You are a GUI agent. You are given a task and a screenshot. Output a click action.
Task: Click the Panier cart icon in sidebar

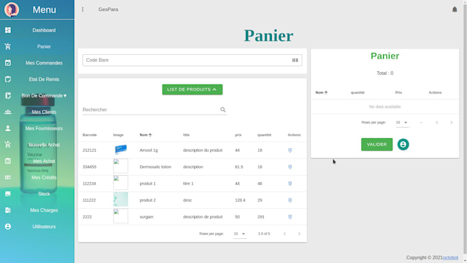tap(8, 47)
